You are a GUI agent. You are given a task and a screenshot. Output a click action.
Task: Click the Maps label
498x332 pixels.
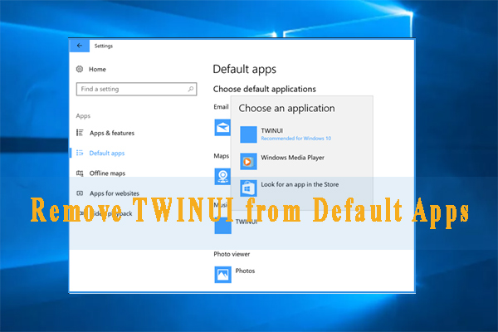point(222,156)
